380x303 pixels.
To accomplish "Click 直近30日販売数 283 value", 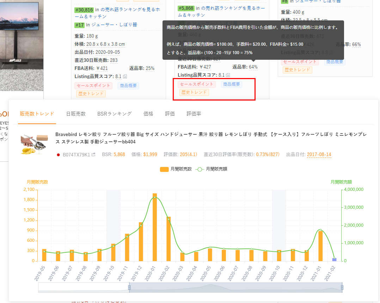I will [x=114, y=60].
